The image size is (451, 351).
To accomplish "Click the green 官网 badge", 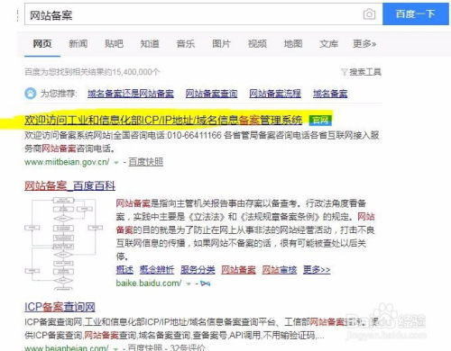I will point(320,121).
